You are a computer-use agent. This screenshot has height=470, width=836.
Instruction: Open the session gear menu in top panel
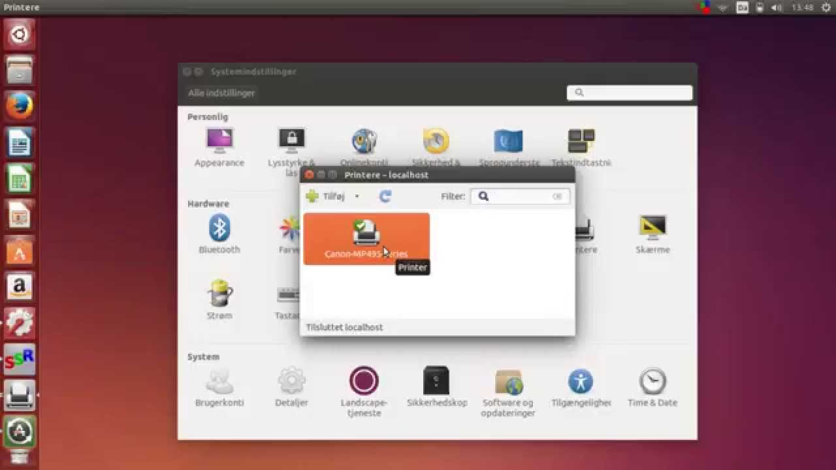pyautogui.click(x=826, y=7)
